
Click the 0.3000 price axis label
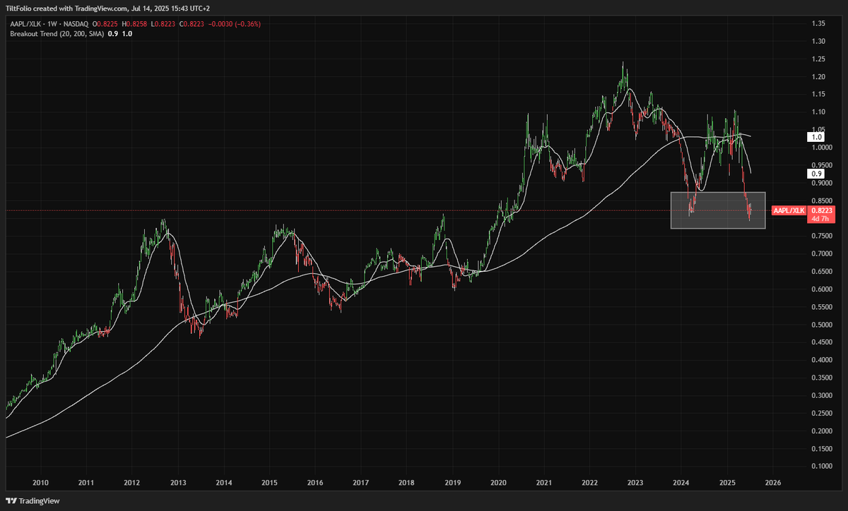pyautogui.click(x=822, y=395)
